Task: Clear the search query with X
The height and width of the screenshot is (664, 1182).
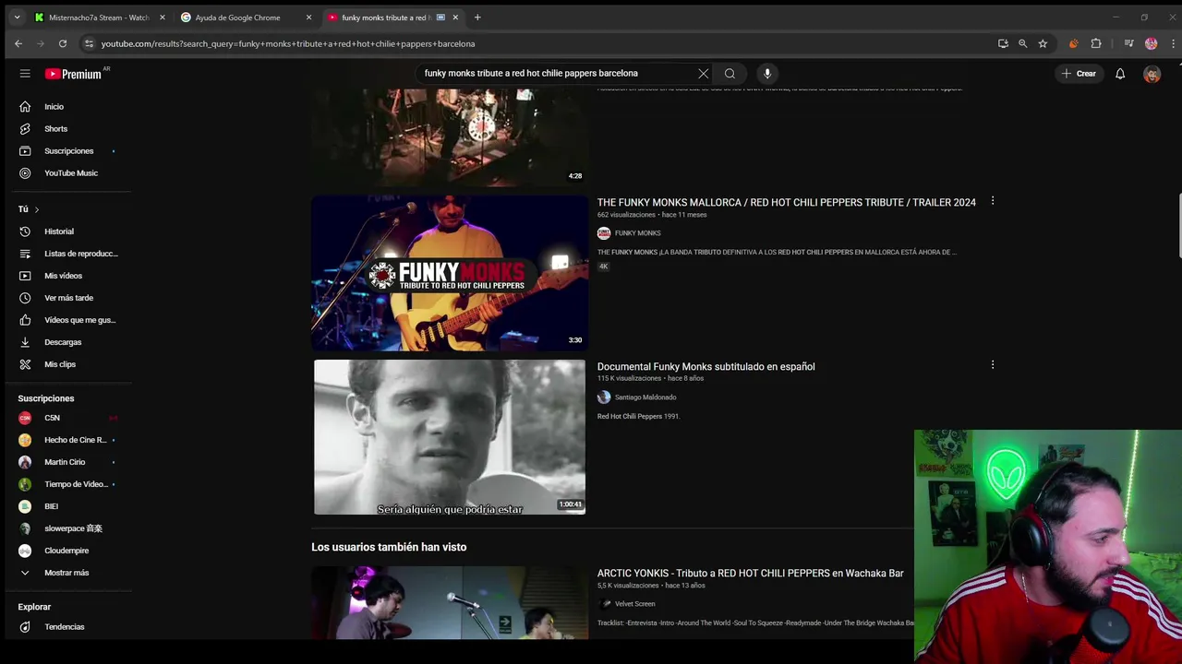Action: pos(704,74)
